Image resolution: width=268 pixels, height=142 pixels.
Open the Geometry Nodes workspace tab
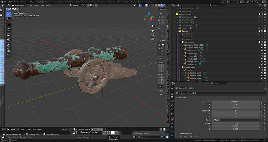[136, 2]
